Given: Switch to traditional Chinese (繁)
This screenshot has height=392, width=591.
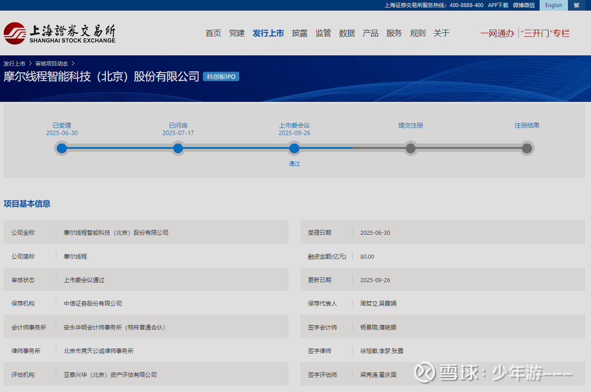Looking at the screenshot, I should point(576,5).
